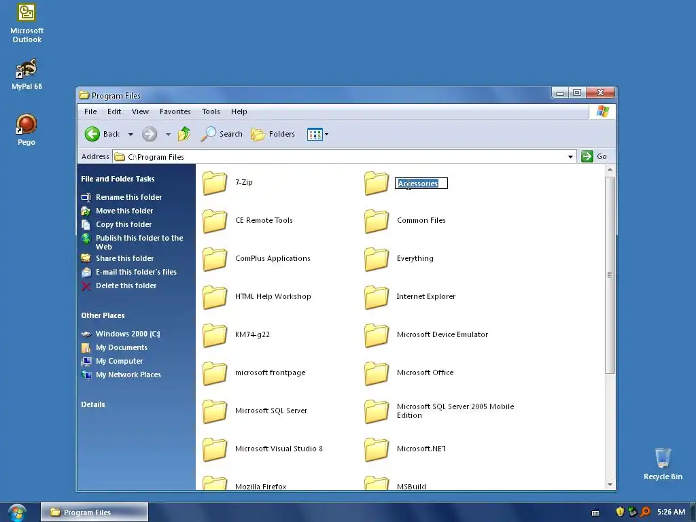Click the taskbar clock showing 5:26 AM
This screenshot has width=696, height=522.
tap(671, 512)
